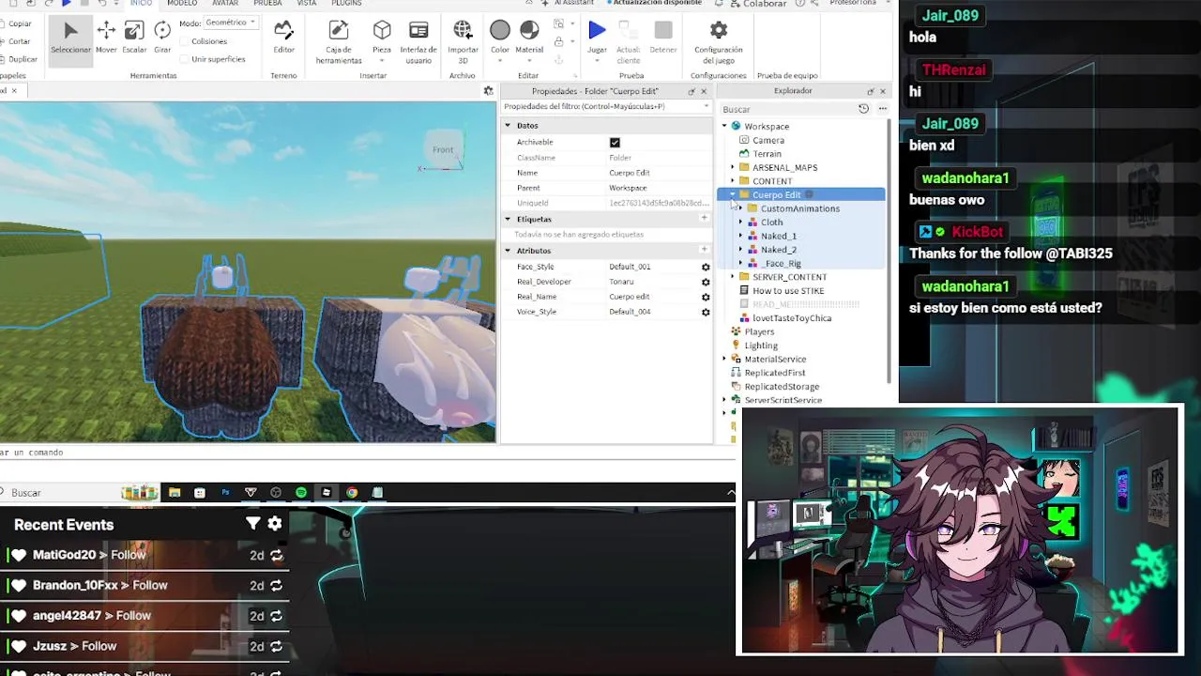Expand the CONTENT folder
Image resolution: width=1201 pixels, height=676 pixels.
[x=733, y=181]
